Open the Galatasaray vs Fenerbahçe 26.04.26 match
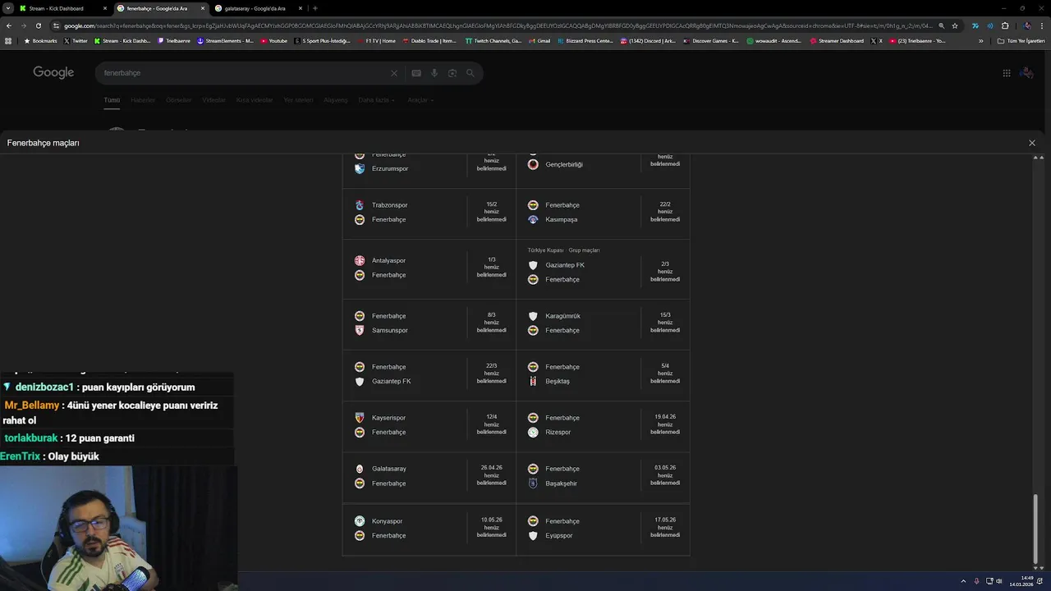Screen dimensions: 1051x591 (429, 476)
